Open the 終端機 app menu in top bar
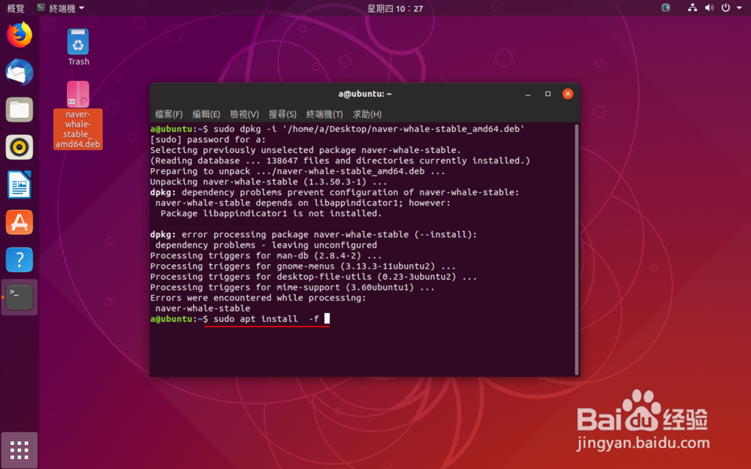The width and height of the screenshot is (751, 469). coord(61,8)
